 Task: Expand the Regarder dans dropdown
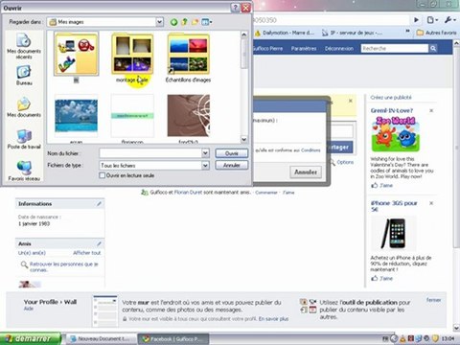pos(159,22)
